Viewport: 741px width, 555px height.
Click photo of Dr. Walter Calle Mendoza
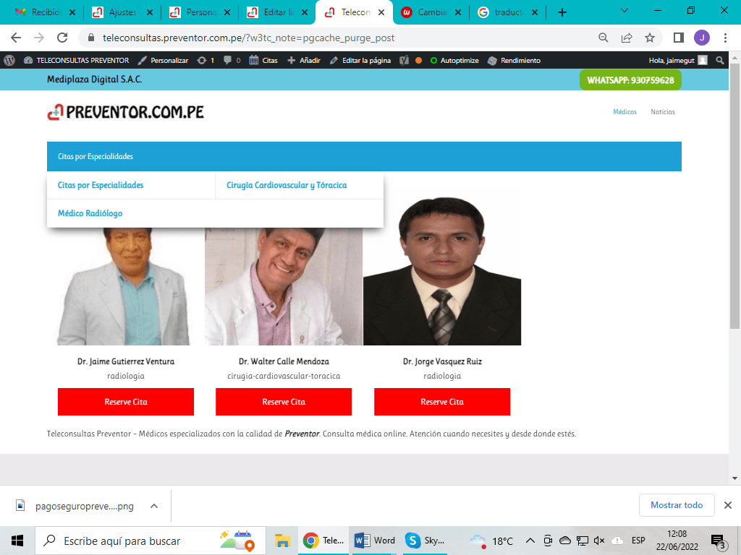pos(284,286)
